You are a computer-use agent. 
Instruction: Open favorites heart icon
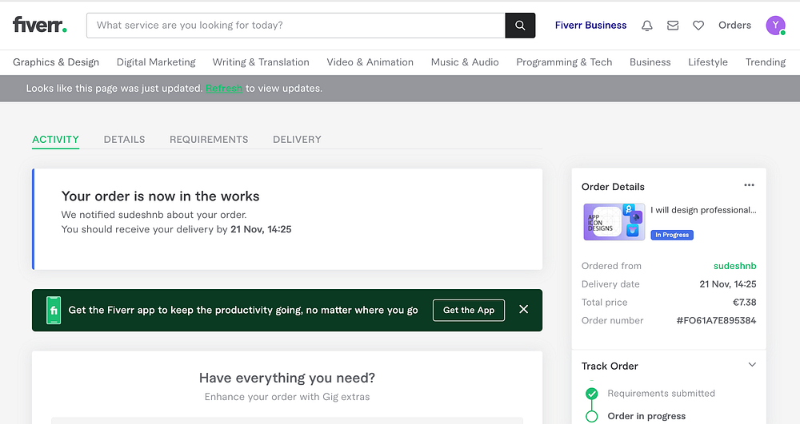click(x=698, y=26)
